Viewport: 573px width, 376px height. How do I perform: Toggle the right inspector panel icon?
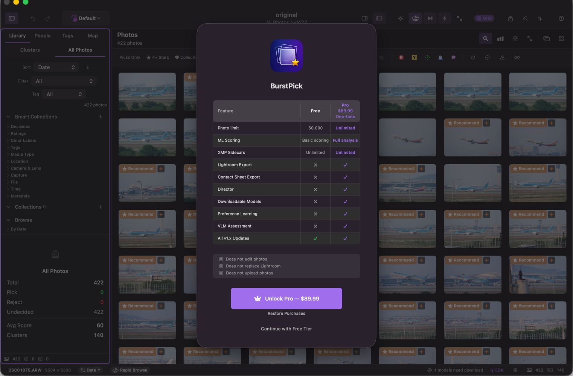tap(364, 18)
